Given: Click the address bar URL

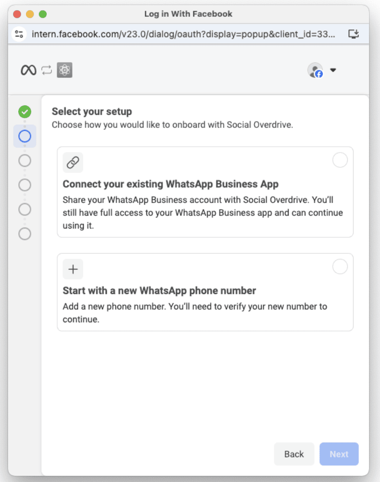Looking at the screenshot, I should click(183, 34).
